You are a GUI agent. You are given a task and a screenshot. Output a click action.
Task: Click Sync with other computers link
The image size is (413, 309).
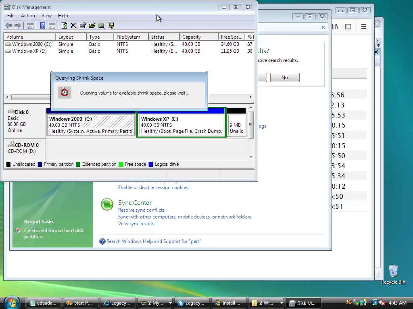point(184,217)
